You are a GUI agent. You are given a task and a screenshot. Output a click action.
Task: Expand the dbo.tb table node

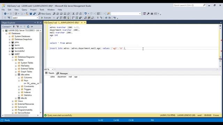click(x=16, y=98)
